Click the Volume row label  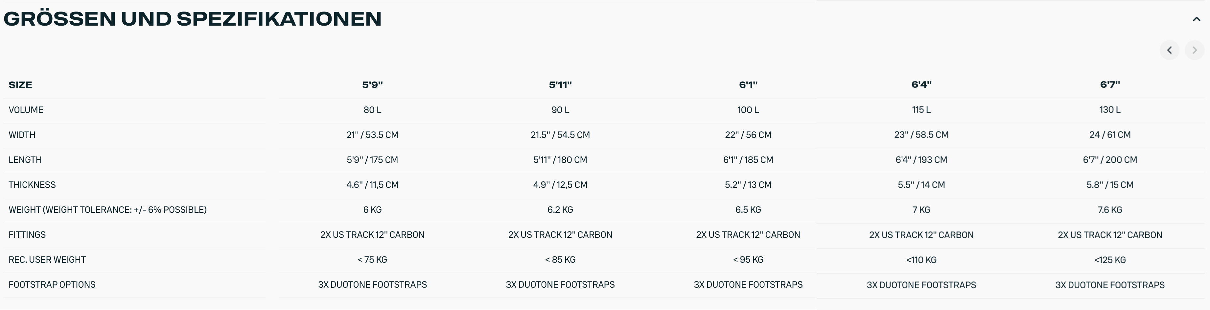(x=26, y=110)
